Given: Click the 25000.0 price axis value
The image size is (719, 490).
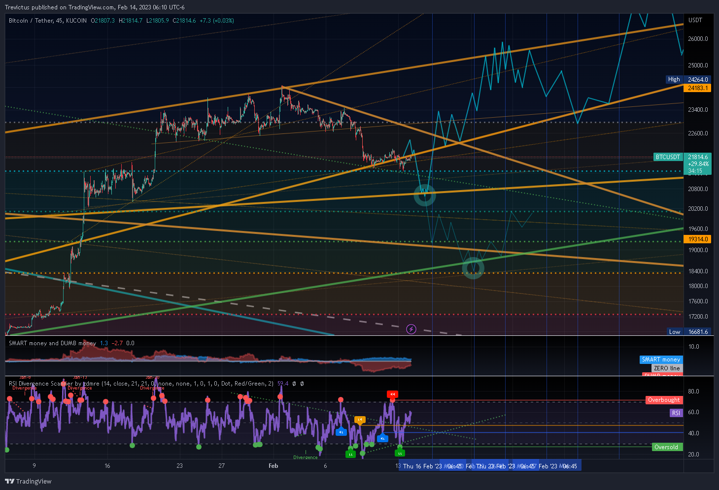Looking at the screenshot, I should pos(698,65).
